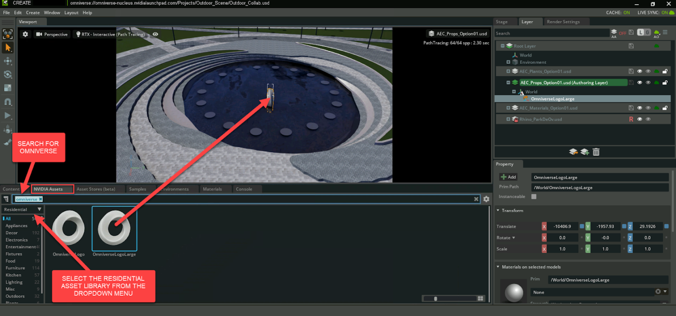Open asset browser settings gear
676x316 pixels.
pos(486,199)
